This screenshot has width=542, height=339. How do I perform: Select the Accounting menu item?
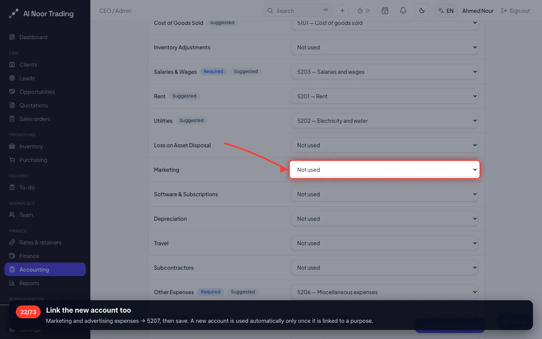(x=45, y=269)
